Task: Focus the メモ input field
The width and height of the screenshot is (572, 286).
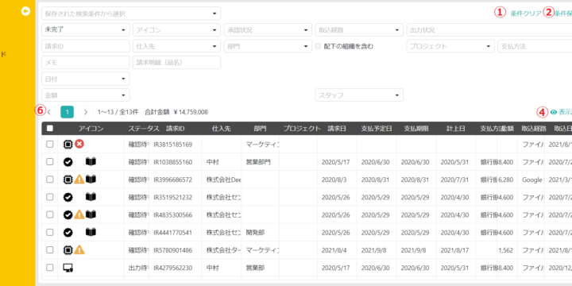Action: 86,63
